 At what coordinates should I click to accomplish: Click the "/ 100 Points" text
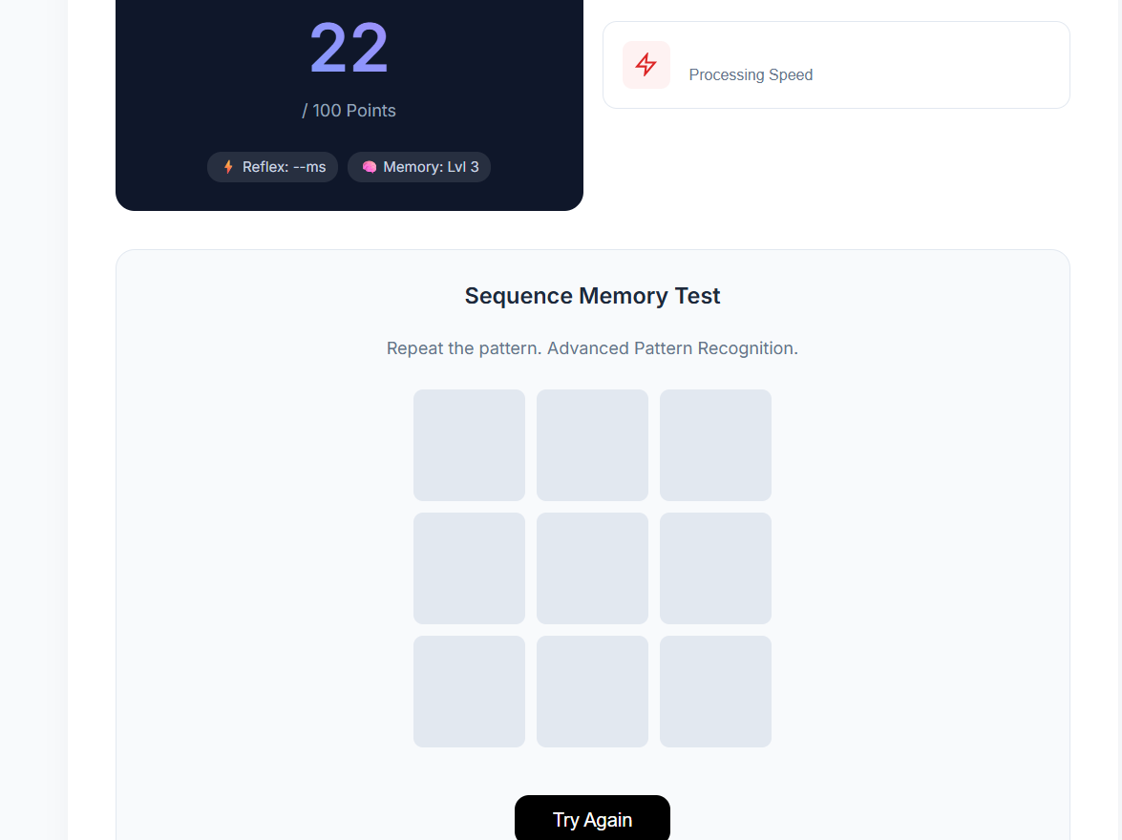point(349,111)
